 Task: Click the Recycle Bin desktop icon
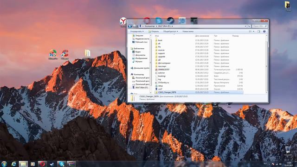click(288, 151)
